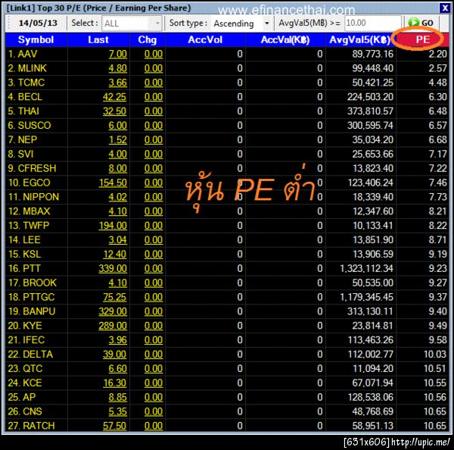Select the TWFP symbol

[36, 225]
